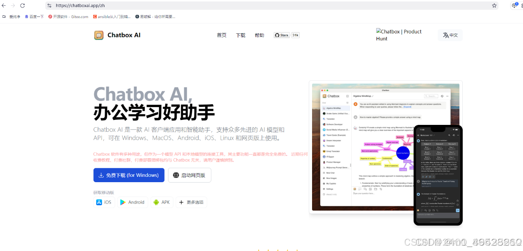This screenshot has width=523, height=251.
Task: Click the Chatbox AI header title text
Action: click(x=124, y=35)
